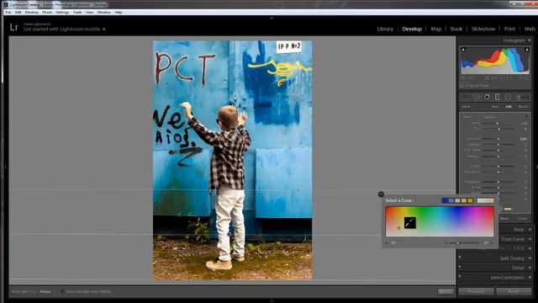Select the Radial Filter tool icon
Image resolution: width=538 pixels, height=303 pixels.
508,98
